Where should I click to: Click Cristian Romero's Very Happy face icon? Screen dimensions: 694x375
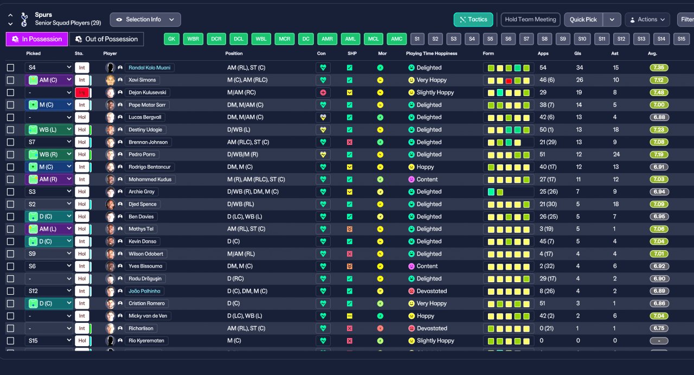click(x=412, y=303)
